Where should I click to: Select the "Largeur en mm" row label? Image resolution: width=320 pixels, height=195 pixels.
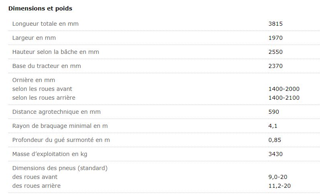coord(34,38)
